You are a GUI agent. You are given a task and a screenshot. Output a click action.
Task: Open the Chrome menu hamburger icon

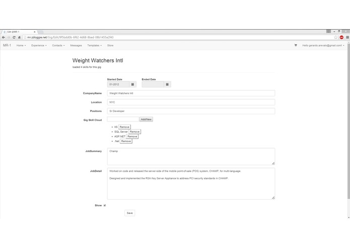pos(347,37)
